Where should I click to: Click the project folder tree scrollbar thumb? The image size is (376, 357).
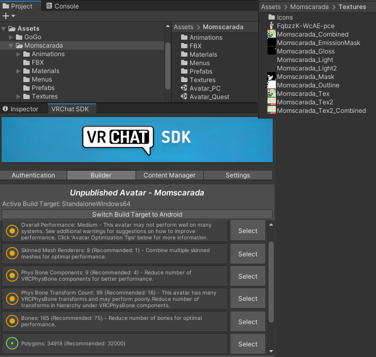coord(168,66)
